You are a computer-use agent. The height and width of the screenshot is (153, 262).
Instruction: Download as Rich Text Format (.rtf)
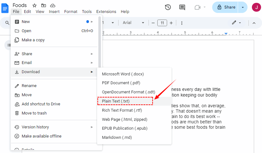click(134, 110)
